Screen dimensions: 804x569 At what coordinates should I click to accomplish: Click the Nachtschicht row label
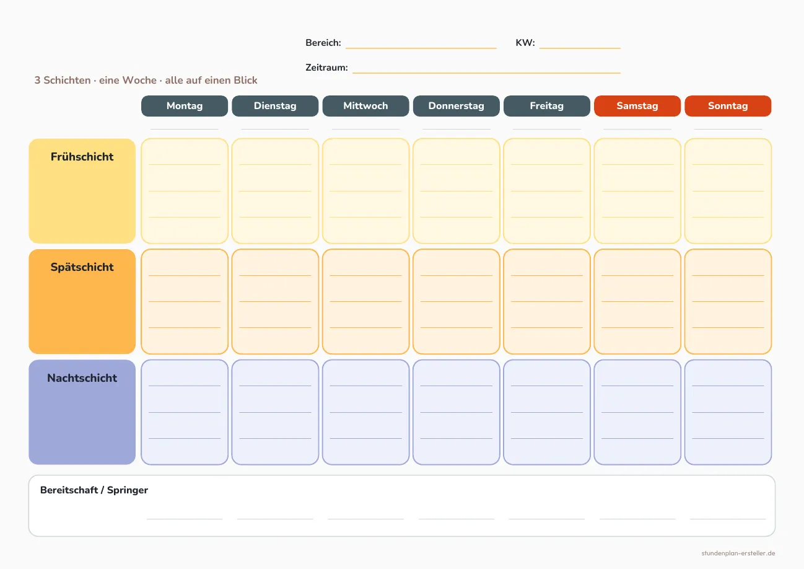tap(82, 412)
